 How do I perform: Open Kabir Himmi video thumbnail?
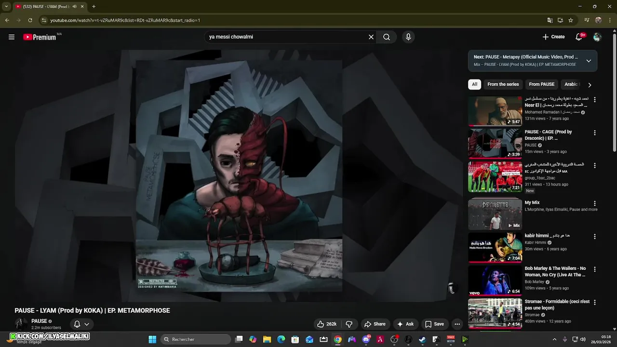(x=495, y=248)
